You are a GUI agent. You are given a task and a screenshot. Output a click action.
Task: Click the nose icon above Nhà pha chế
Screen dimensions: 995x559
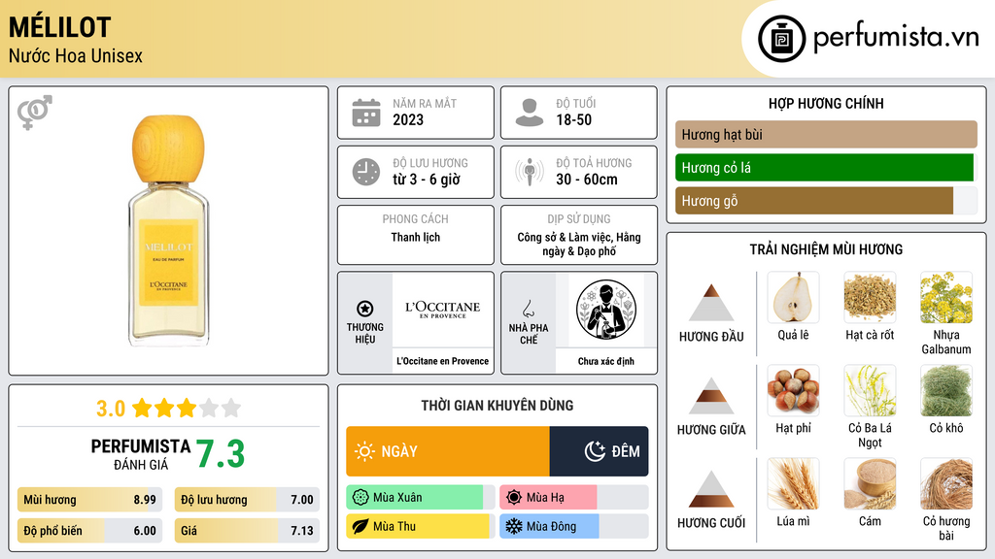[x=528, y=309]
